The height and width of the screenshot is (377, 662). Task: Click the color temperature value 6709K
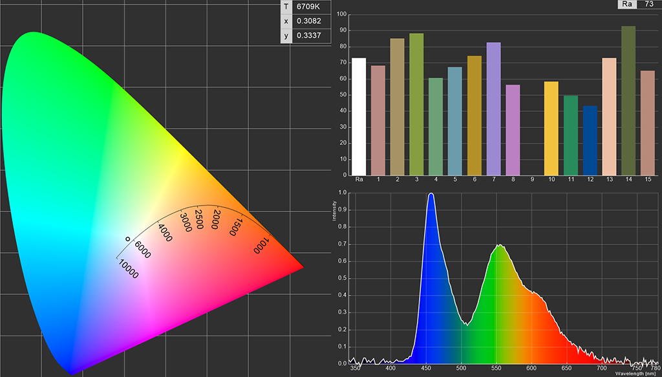click(308, 6)
